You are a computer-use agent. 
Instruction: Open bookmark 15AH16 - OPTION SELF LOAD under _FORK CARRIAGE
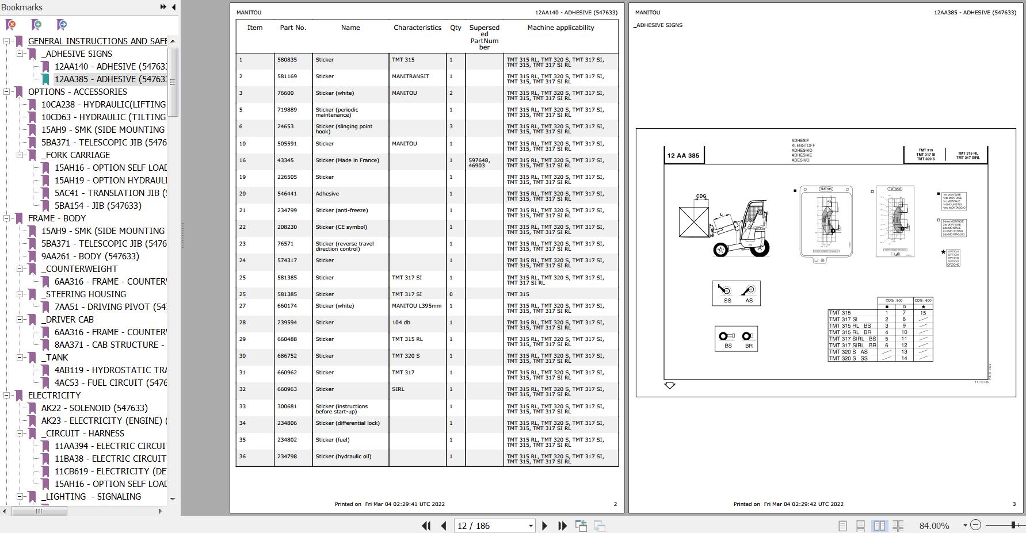110,168
